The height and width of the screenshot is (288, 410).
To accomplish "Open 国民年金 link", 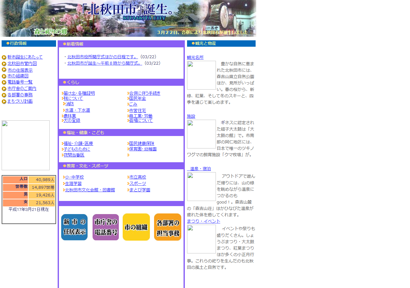I will pos(137,98).
